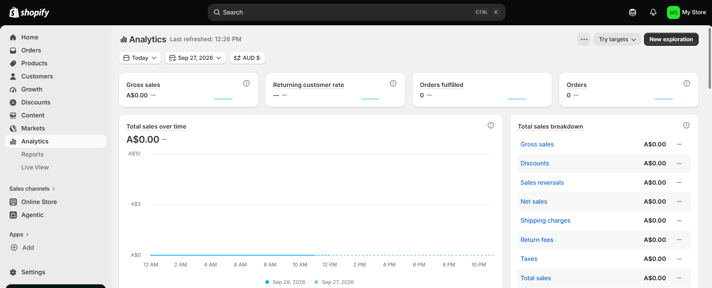Screen dimensions: 712x288
Task: Click the Orders inbox icon
Action: 13,50
